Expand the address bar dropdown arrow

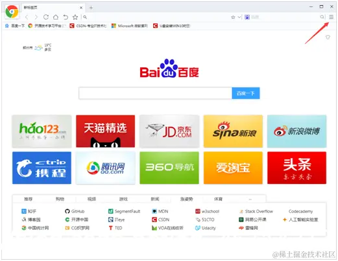point(239,17)
